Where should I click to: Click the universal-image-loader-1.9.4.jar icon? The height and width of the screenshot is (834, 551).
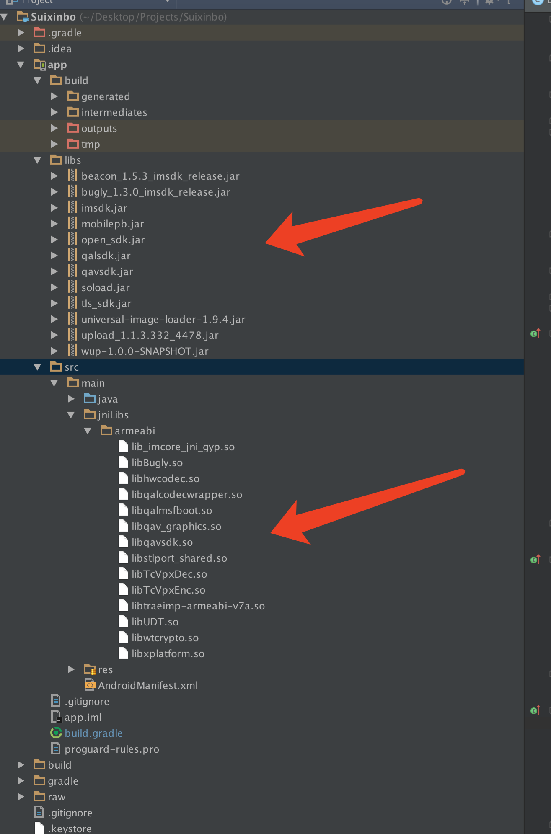tap(72, 319)
